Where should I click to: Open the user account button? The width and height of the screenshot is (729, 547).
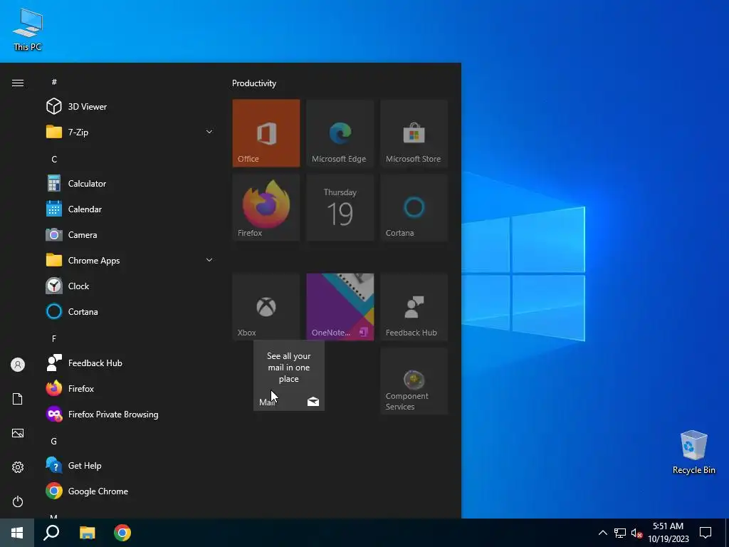pyautogui.click(x=18, y=365)
